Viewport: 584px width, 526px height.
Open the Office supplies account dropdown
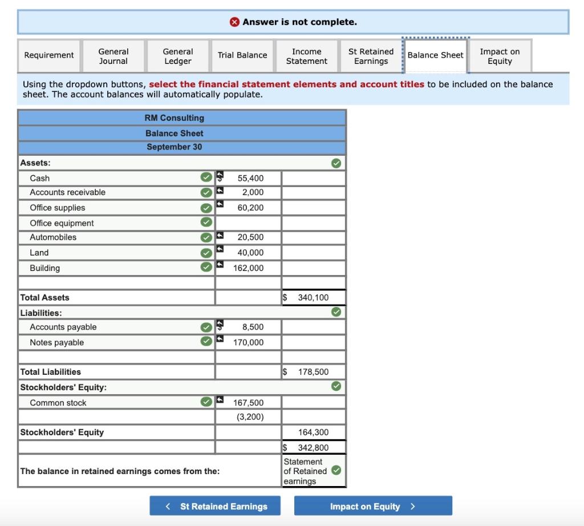(x=116, y=208)
